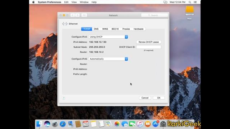The height and width of the screenshot is (129, 230).
Task: Open the Apple menu
Action: [x=33, y=2]
